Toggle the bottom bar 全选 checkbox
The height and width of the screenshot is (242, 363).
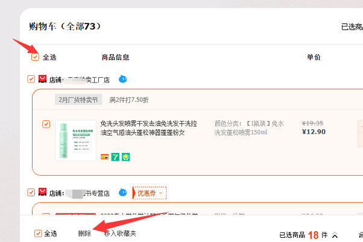coord(38,234)
